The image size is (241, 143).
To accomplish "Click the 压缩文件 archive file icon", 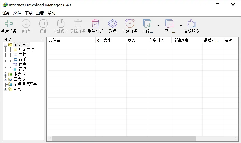I will point(15,50).
